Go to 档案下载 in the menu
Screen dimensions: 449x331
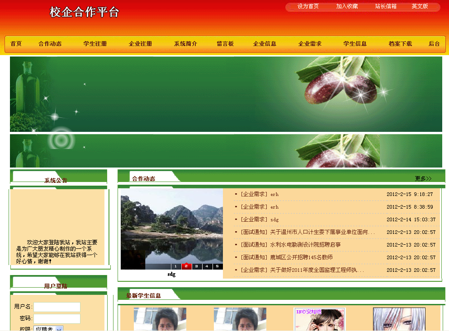click(400, 44)
